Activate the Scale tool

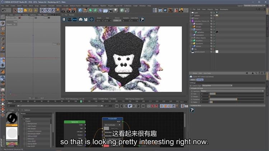tap(25, 10)
